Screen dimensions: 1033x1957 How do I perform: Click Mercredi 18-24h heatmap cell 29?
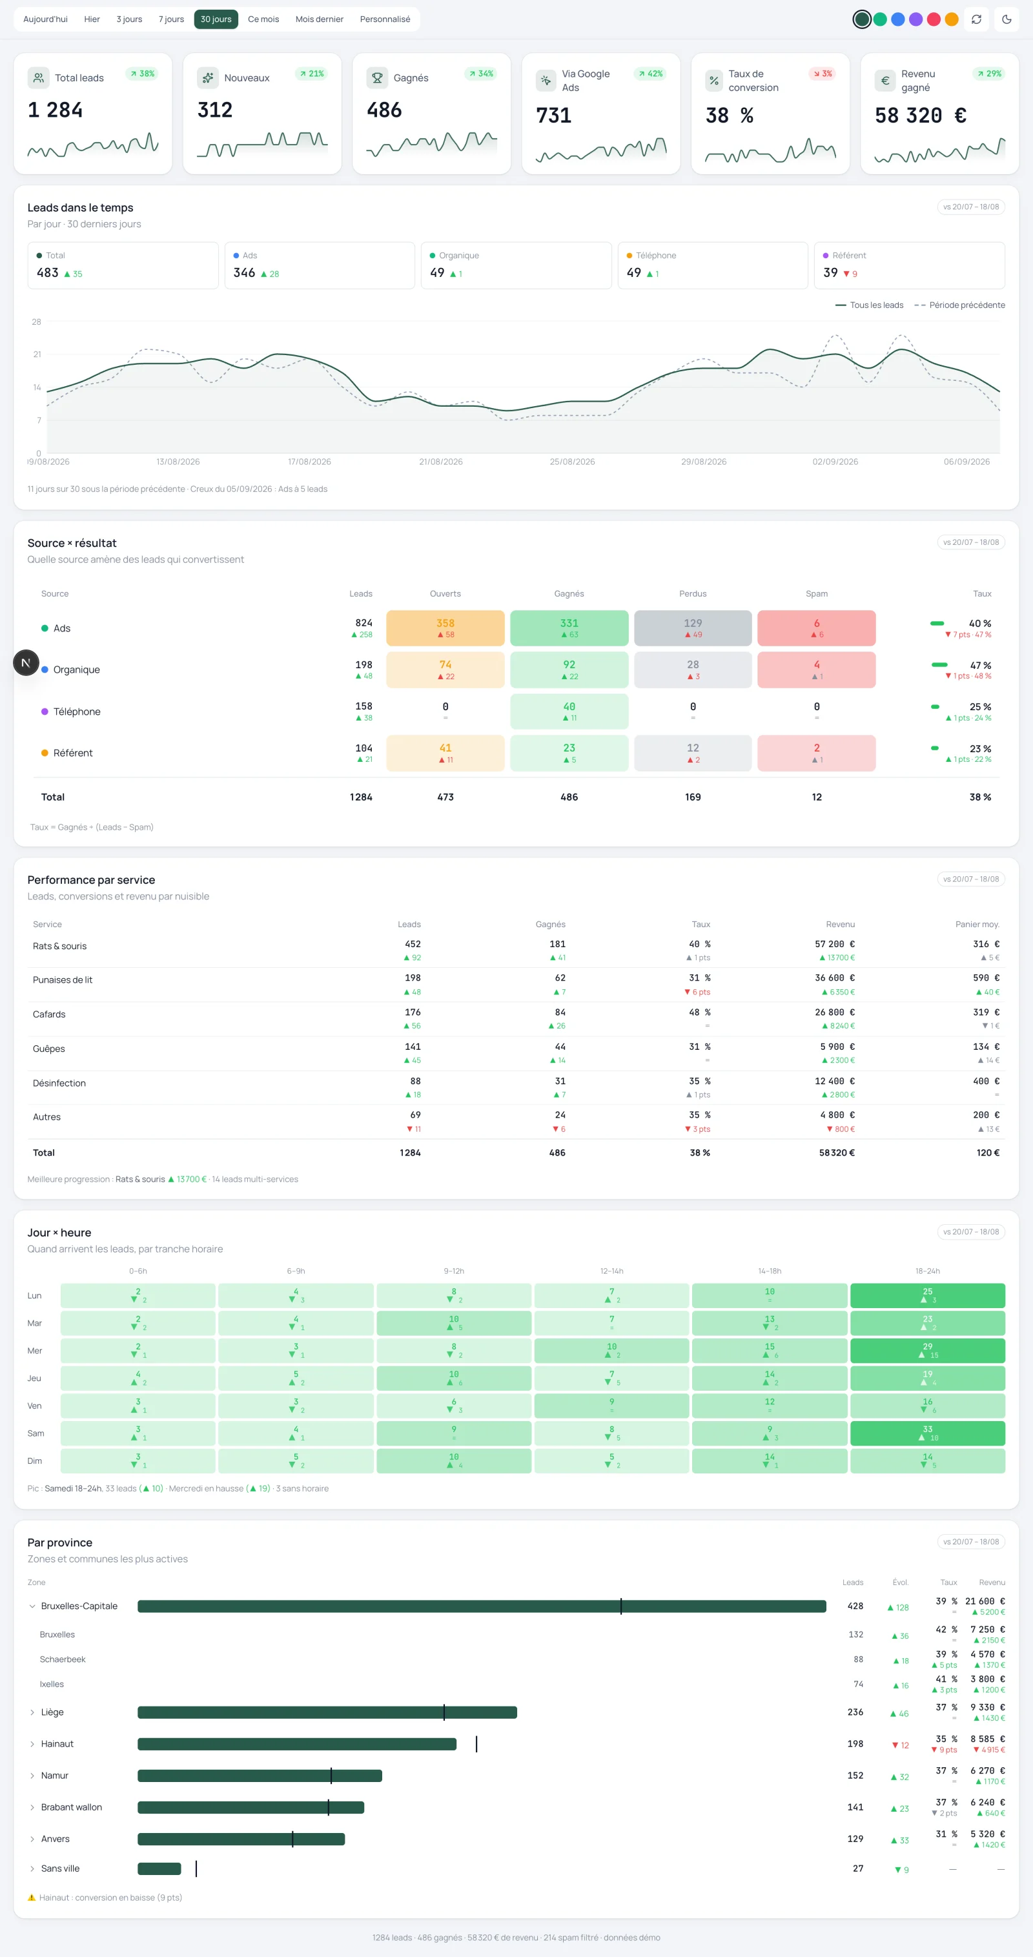pos(927,1351)
